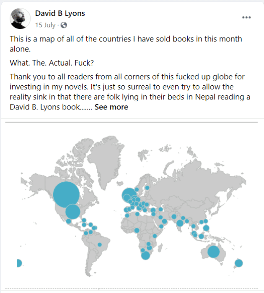Click the Nigeria bubble in West Africa

(137, 230)
